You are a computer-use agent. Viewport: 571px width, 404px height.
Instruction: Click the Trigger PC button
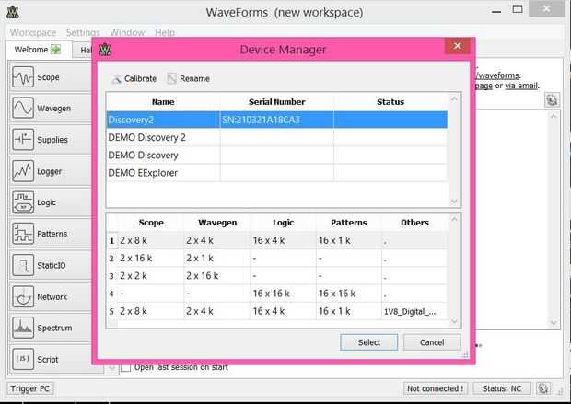coord(30,388)
